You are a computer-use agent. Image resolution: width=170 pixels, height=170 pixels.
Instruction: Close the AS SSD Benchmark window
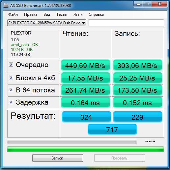tap(159, 4)
